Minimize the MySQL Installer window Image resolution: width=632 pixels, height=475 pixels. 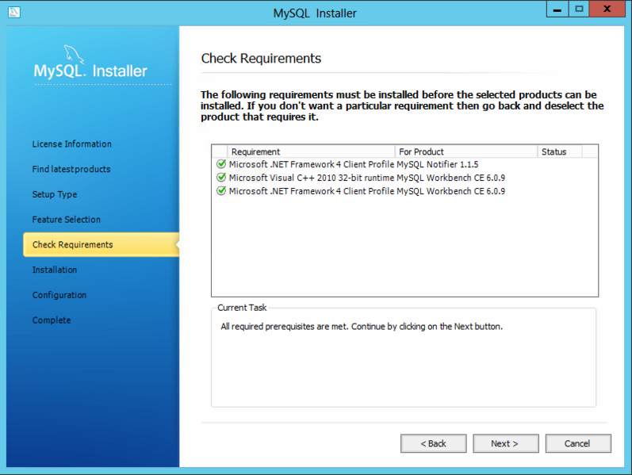[x=557, y=9]
